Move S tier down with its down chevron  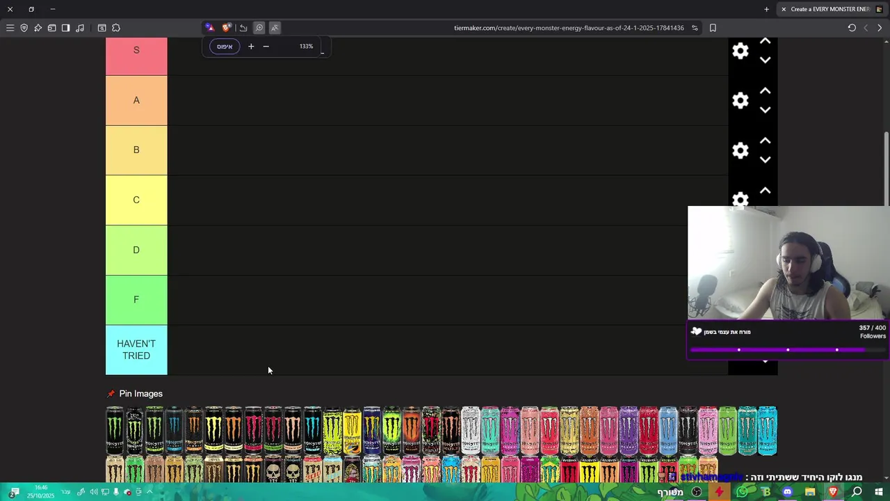click(765, 60)
